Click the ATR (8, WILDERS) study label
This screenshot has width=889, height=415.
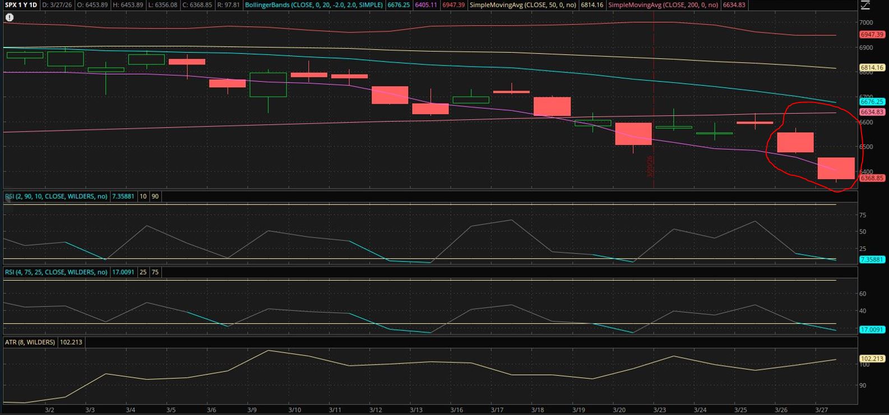click(x=30, y=342)
